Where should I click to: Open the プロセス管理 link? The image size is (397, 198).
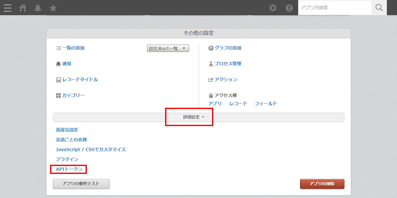coord(228,64)
